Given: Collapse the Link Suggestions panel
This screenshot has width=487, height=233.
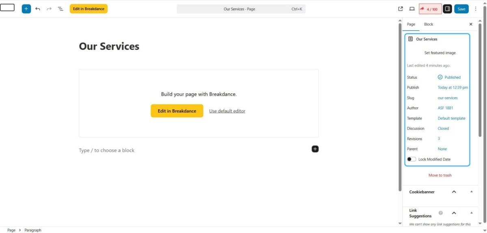Looking at the screenshot, I should pos(454,213).
